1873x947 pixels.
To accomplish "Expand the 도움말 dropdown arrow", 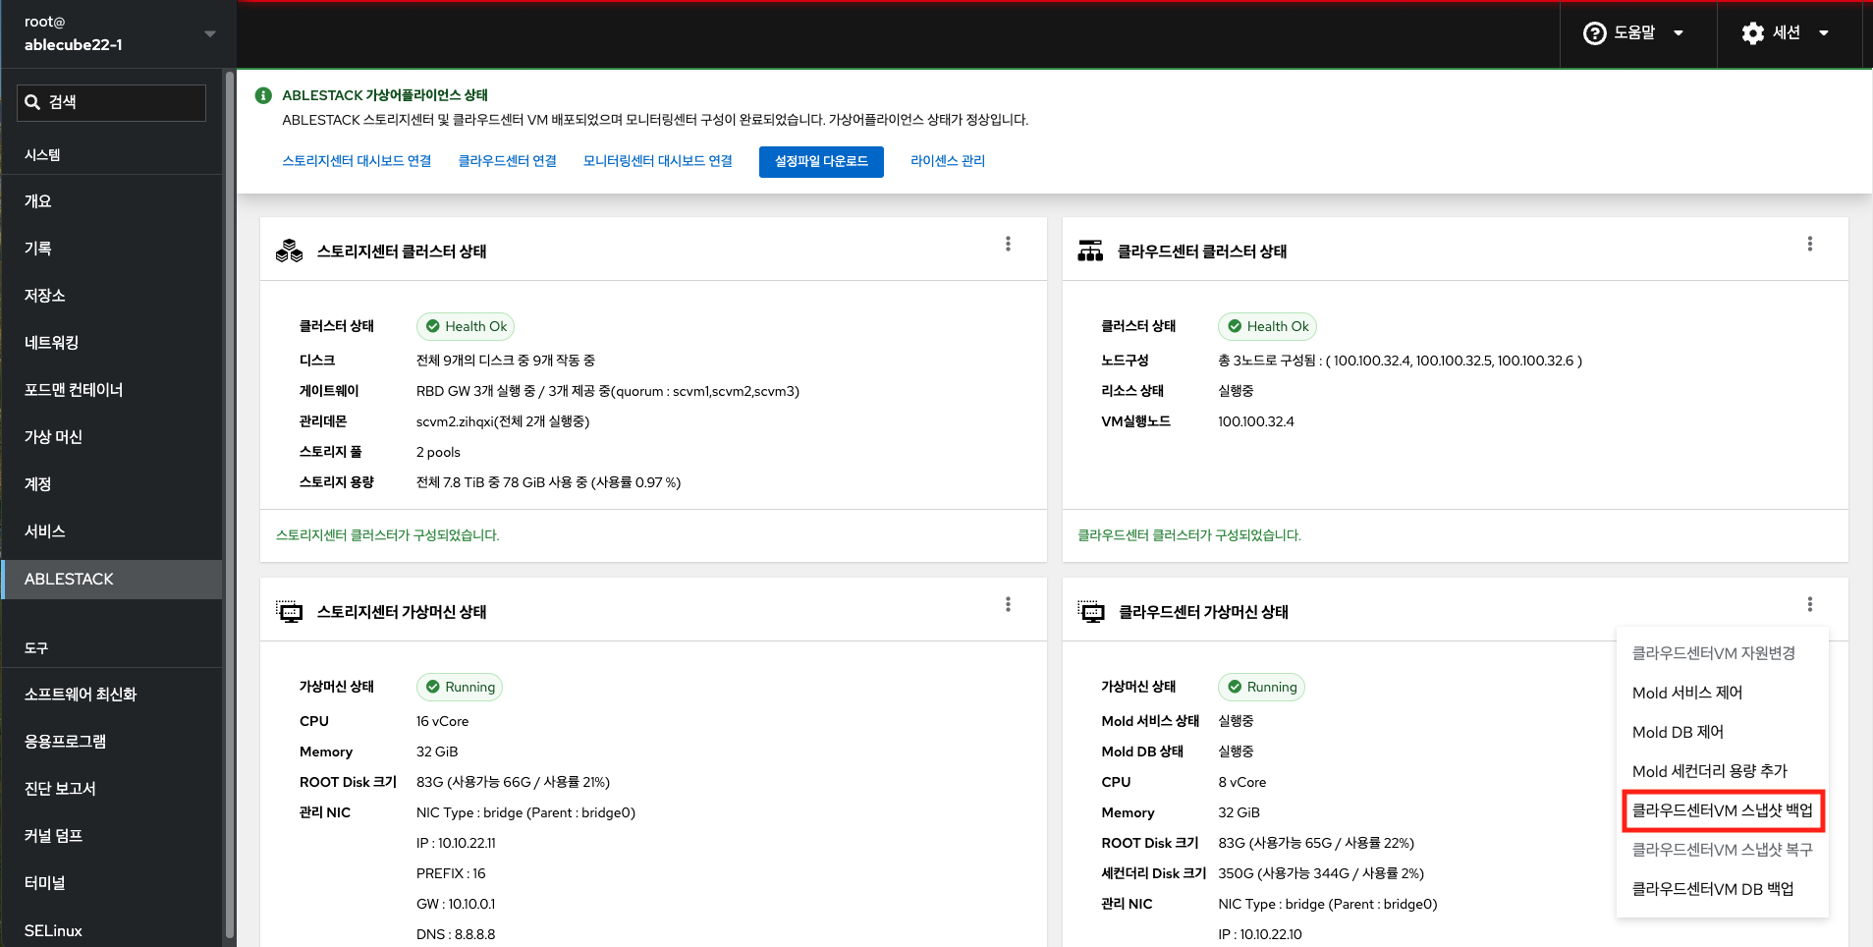I will [x=1679, y=33].
